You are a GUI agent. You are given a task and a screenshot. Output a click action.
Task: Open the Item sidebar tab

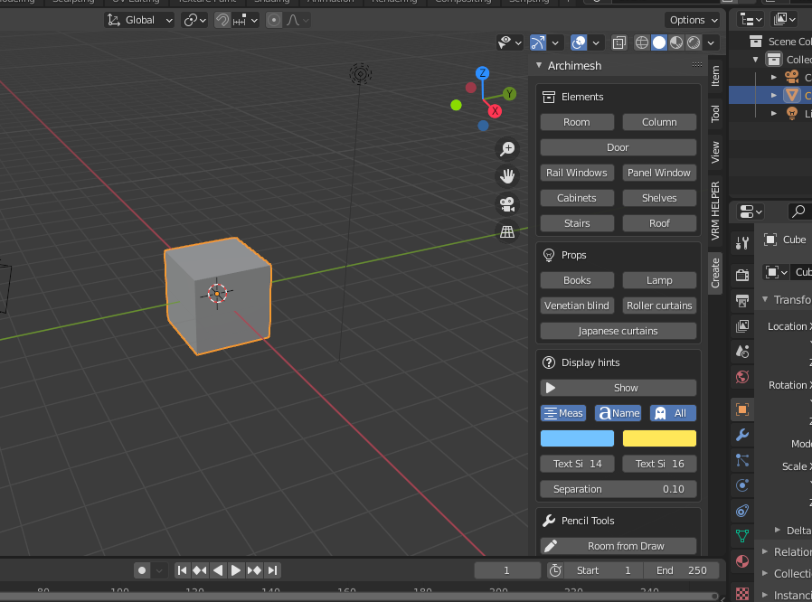[x=715, y=76]
